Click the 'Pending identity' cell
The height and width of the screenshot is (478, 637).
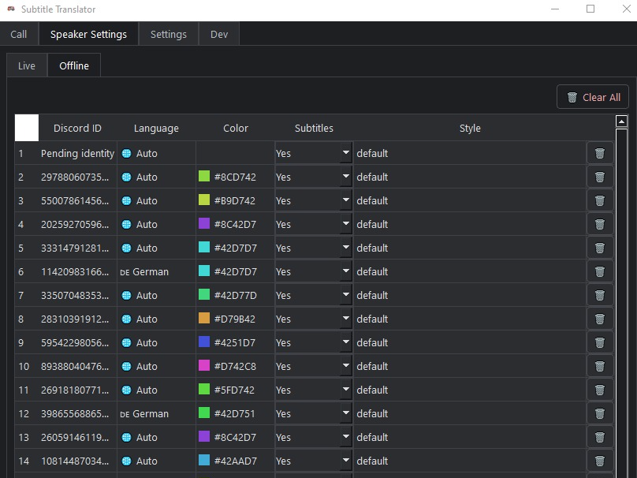coord(77,153)
